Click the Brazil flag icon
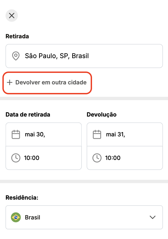Screen dimensions: 168x239 16,217
